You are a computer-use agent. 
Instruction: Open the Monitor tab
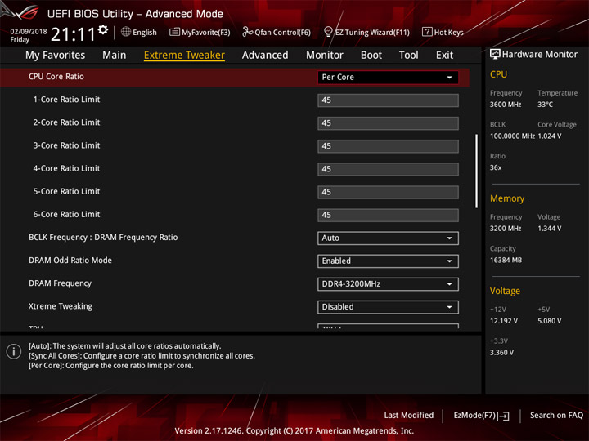pyautogui.click(x=325, y=56)
